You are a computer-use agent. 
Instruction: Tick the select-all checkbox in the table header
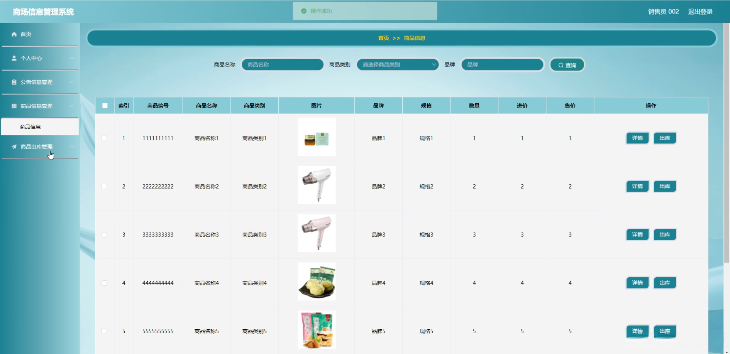[x=105, y=106]
